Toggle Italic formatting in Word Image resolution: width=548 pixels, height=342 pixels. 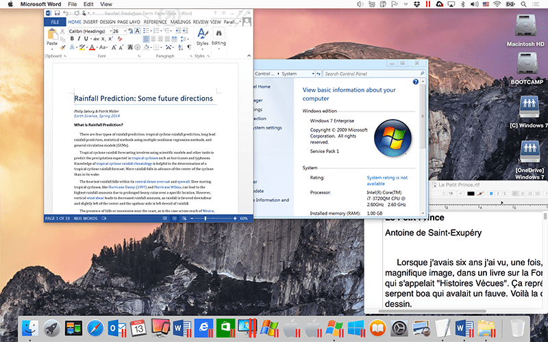click(79, 39)
